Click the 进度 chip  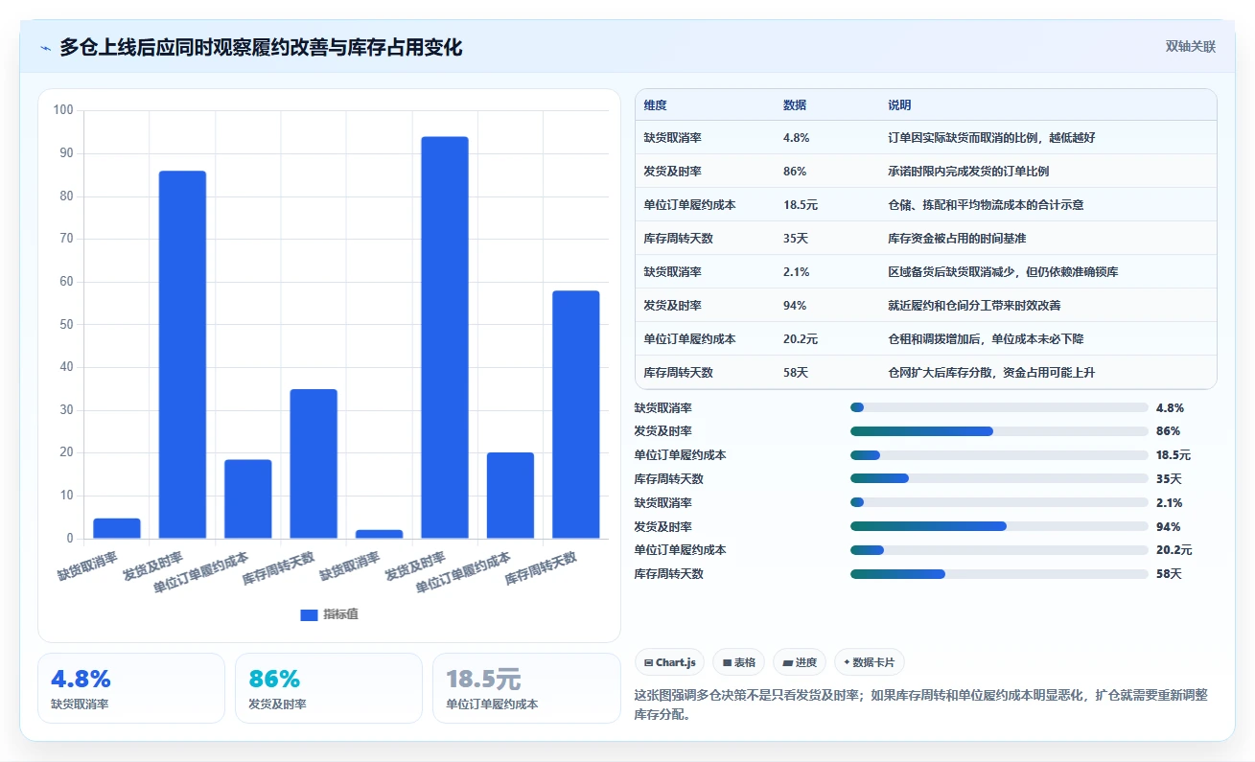(800, 662)
